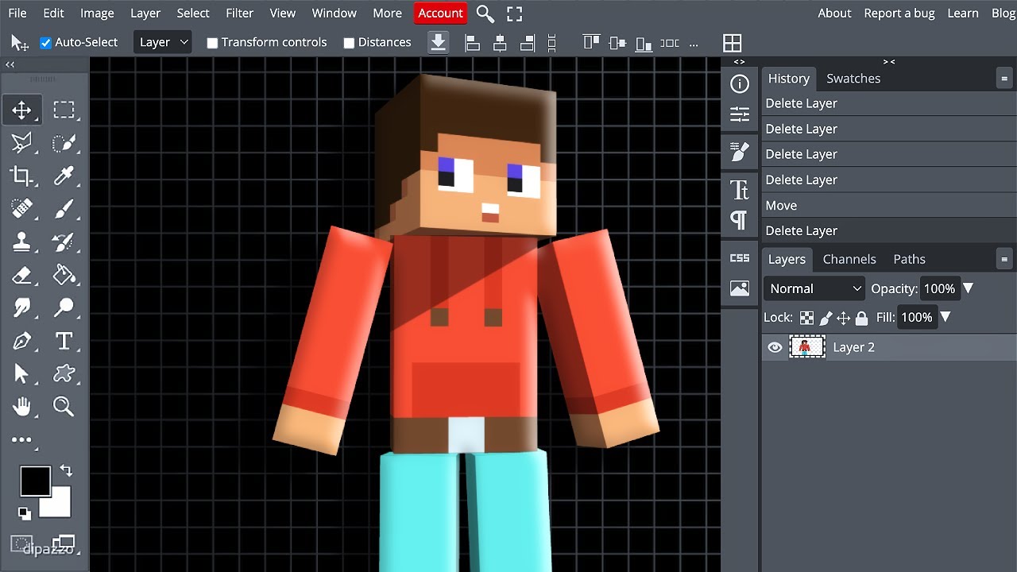Open the Image menu

97,14
